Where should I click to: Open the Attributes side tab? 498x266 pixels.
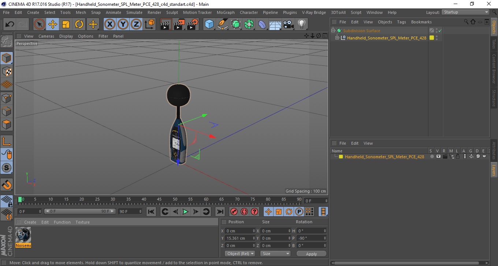click(x=494, y=151)
